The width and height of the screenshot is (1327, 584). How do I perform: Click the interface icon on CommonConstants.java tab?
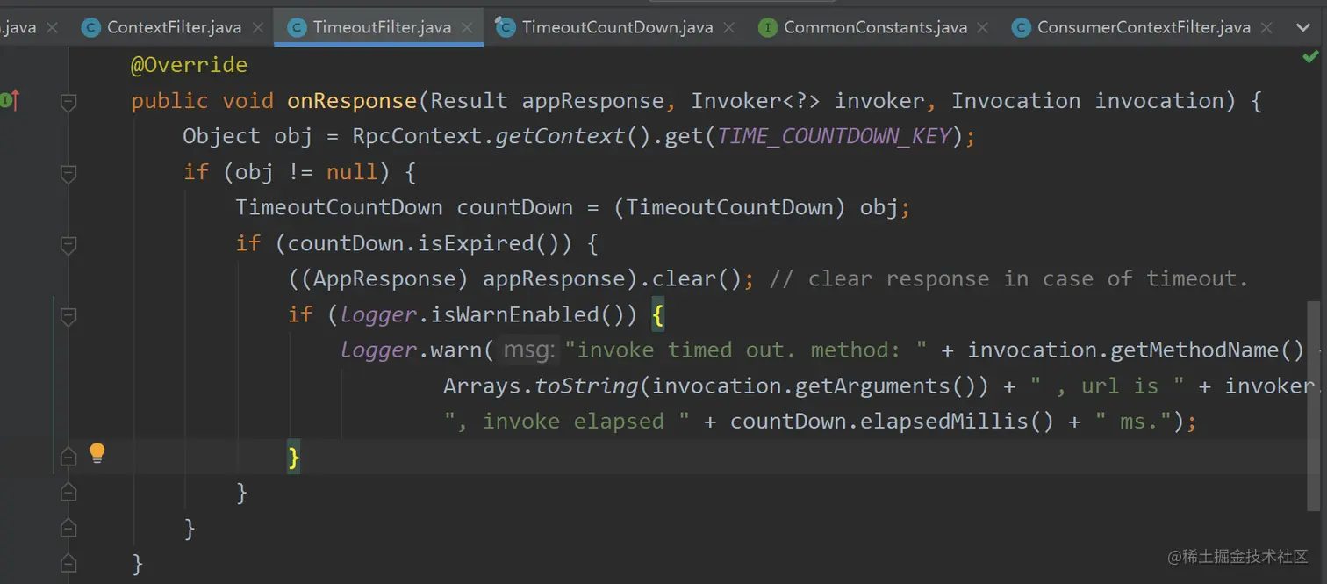click(768, 27)
